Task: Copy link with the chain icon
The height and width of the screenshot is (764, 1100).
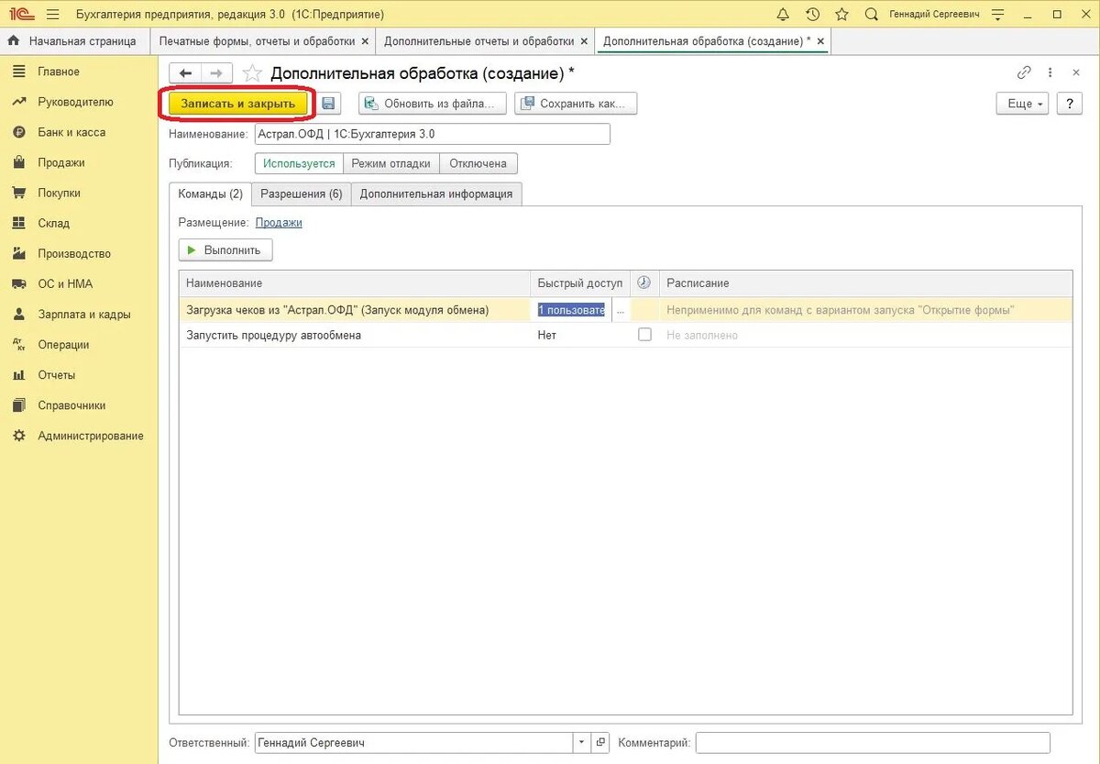Action: click(x=1024, y=73)
